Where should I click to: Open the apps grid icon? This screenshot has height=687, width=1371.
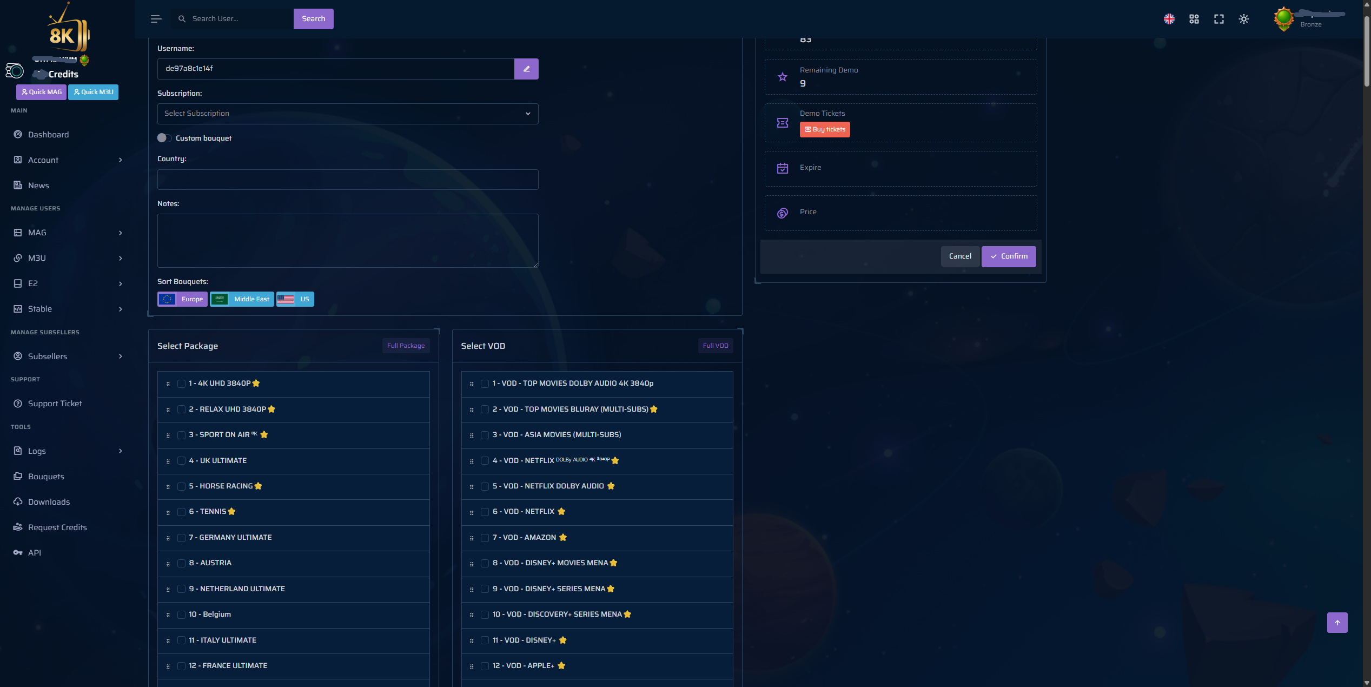[x=1194, y=19]
